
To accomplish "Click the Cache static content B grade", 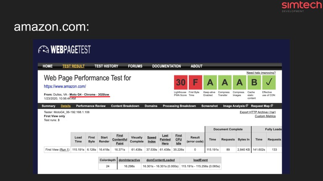I will pos(254,83).
